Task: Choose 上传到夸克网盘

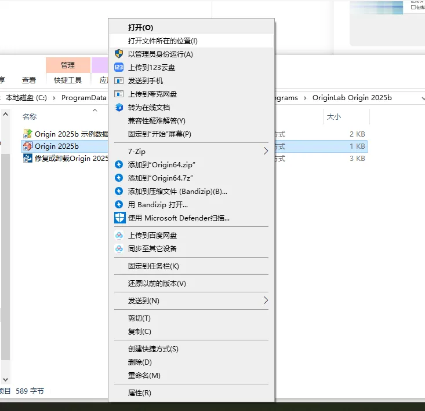Action: pos(191,94)
